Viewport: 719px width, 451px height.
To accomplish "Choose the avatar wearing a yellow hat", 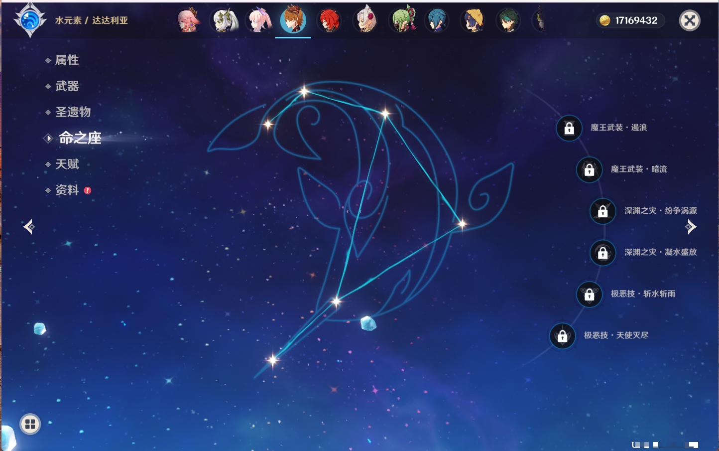I will (x=473, y=20).
